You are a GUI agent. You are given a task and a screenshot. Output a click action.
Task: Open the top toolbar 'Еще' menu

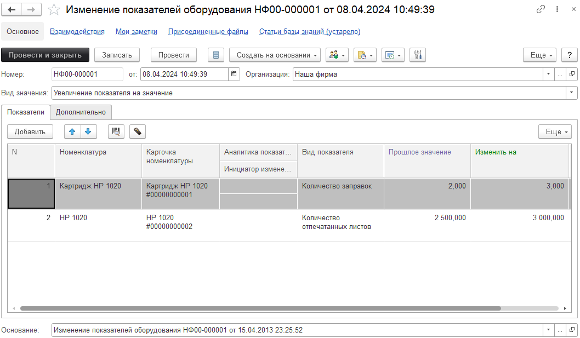(540, 55)
